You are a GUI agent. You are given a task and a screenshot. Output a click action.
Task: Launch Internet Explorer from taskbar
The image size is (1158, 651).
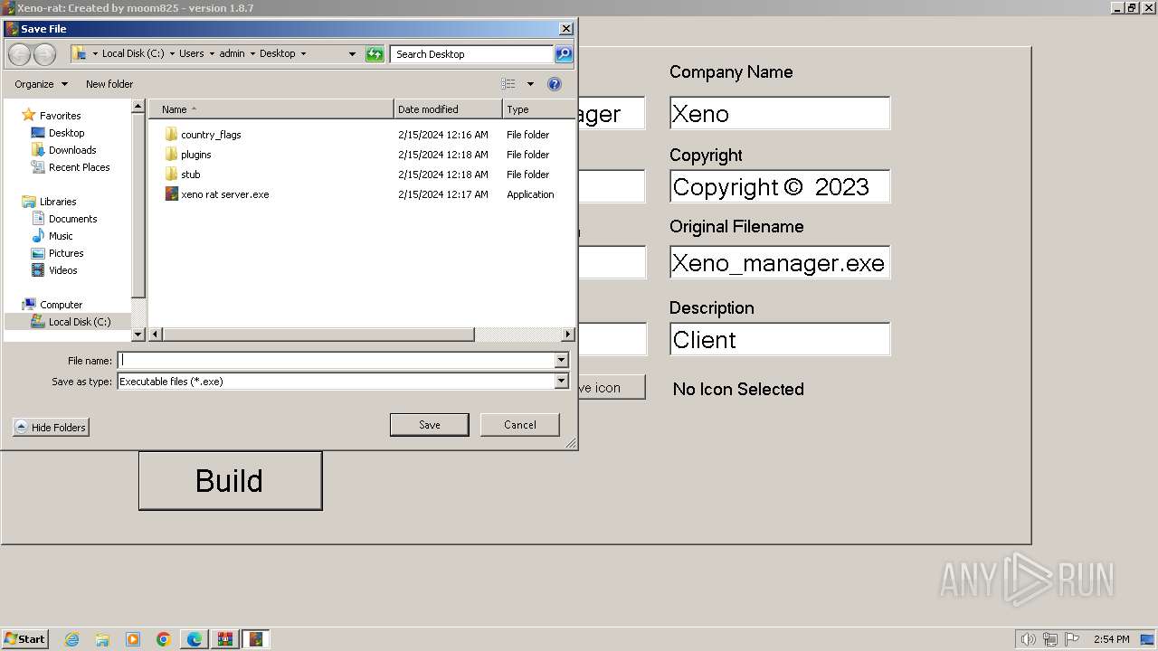click(x=72, y=639)
